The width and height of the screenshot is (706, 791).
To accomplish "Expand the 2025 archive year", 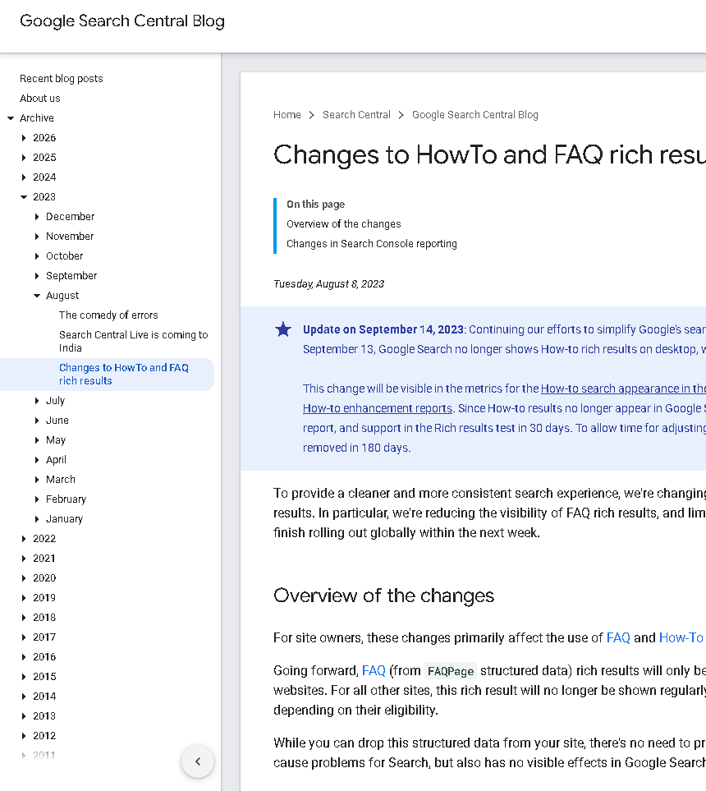I will (24, 158).
